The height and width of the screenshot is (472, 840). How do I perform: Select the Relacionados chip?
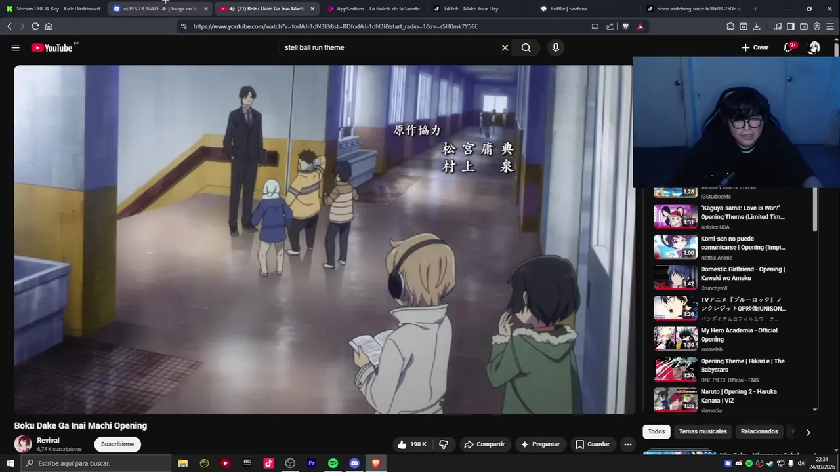(759, 431)
